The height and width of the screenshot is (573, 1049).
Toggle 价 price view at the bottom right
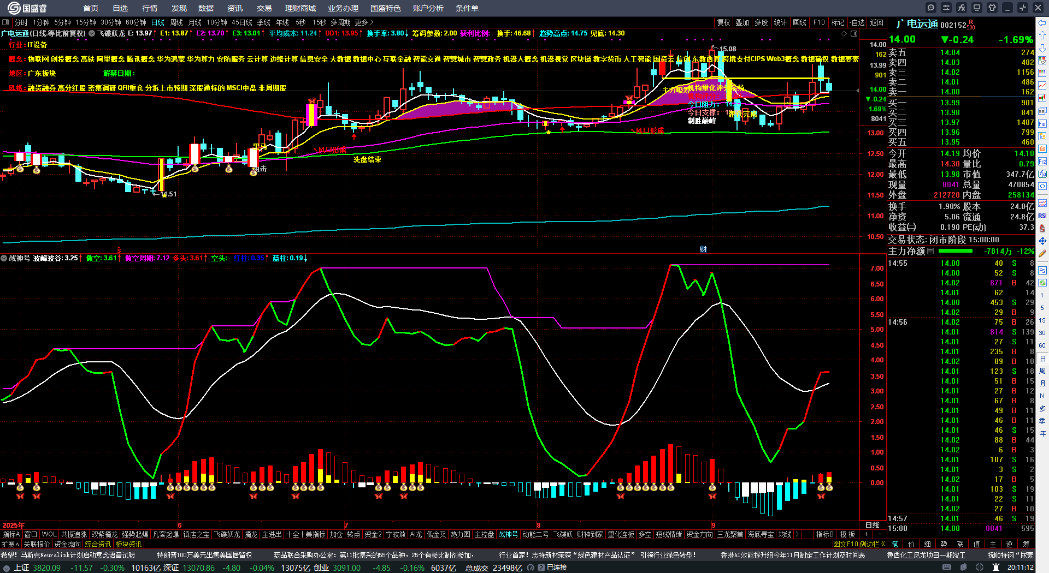point(911,544)
